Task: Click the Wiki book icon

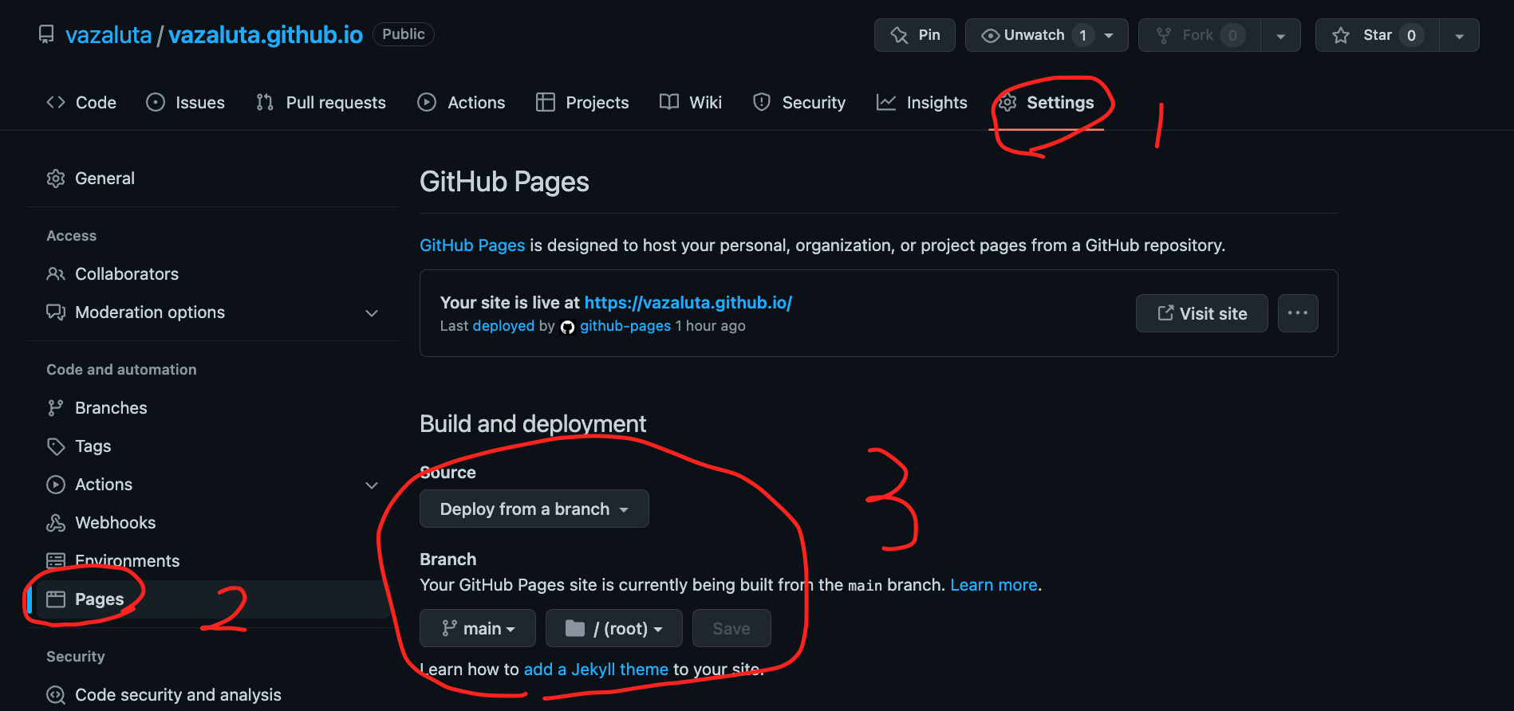Action: (669, 102)
